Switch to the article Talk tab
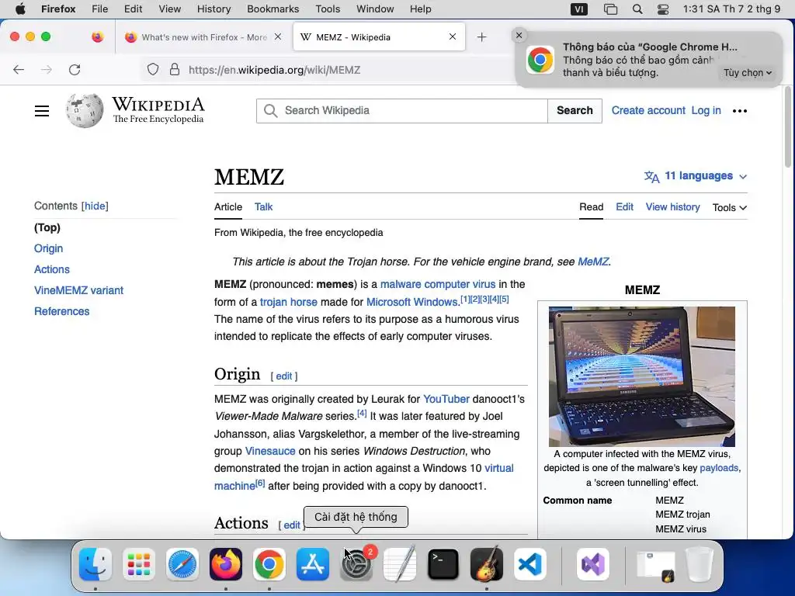Image resolution: width=795 pixels, height=596 pixels. click(x=264, y=206)
